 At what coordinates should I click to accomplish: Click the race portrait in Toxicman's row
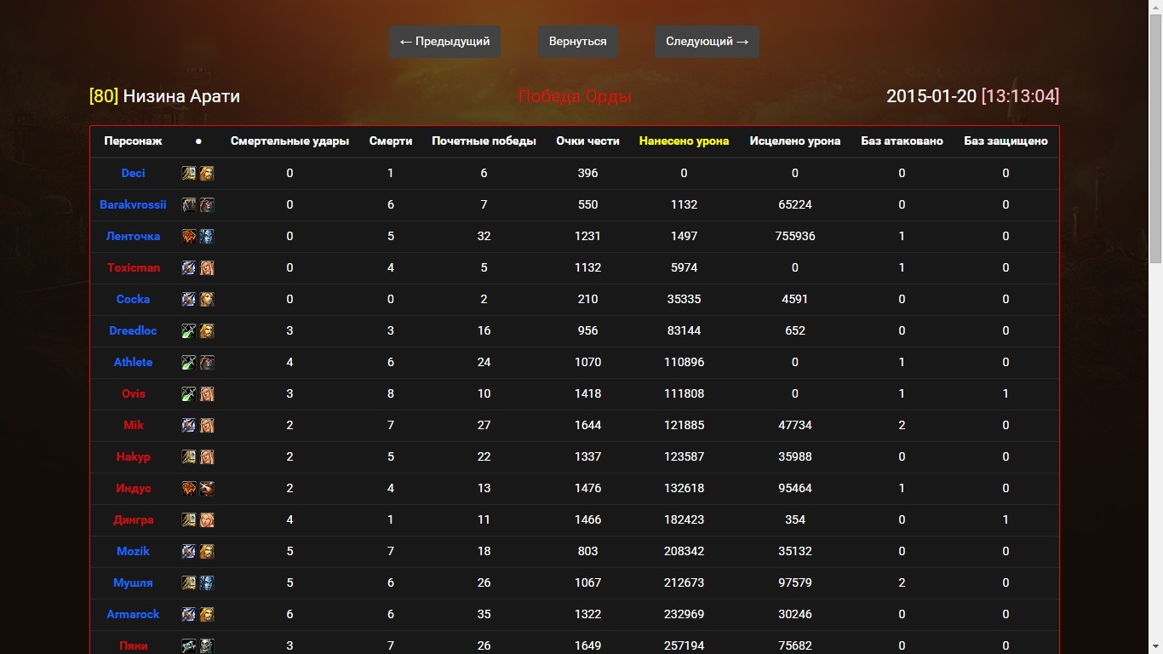206,268
